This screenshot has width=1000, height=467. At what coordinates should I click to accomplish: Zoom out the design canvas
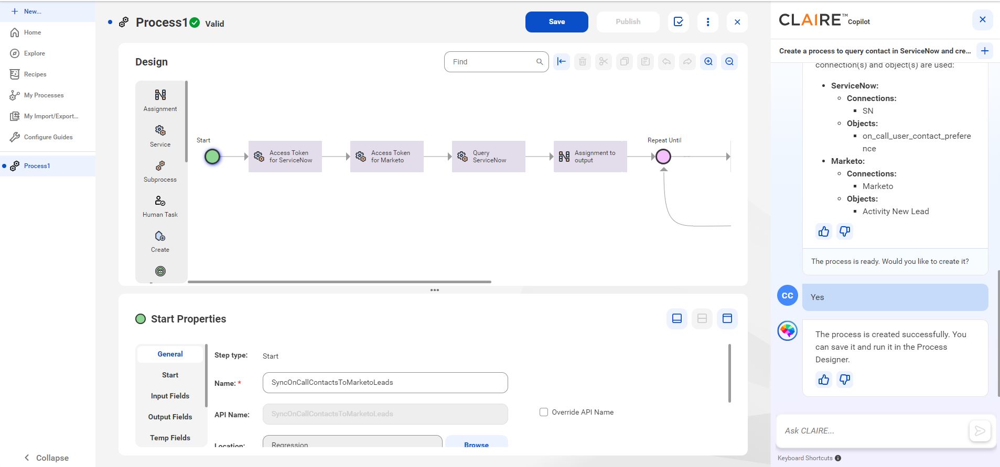[x=729, y=62]
